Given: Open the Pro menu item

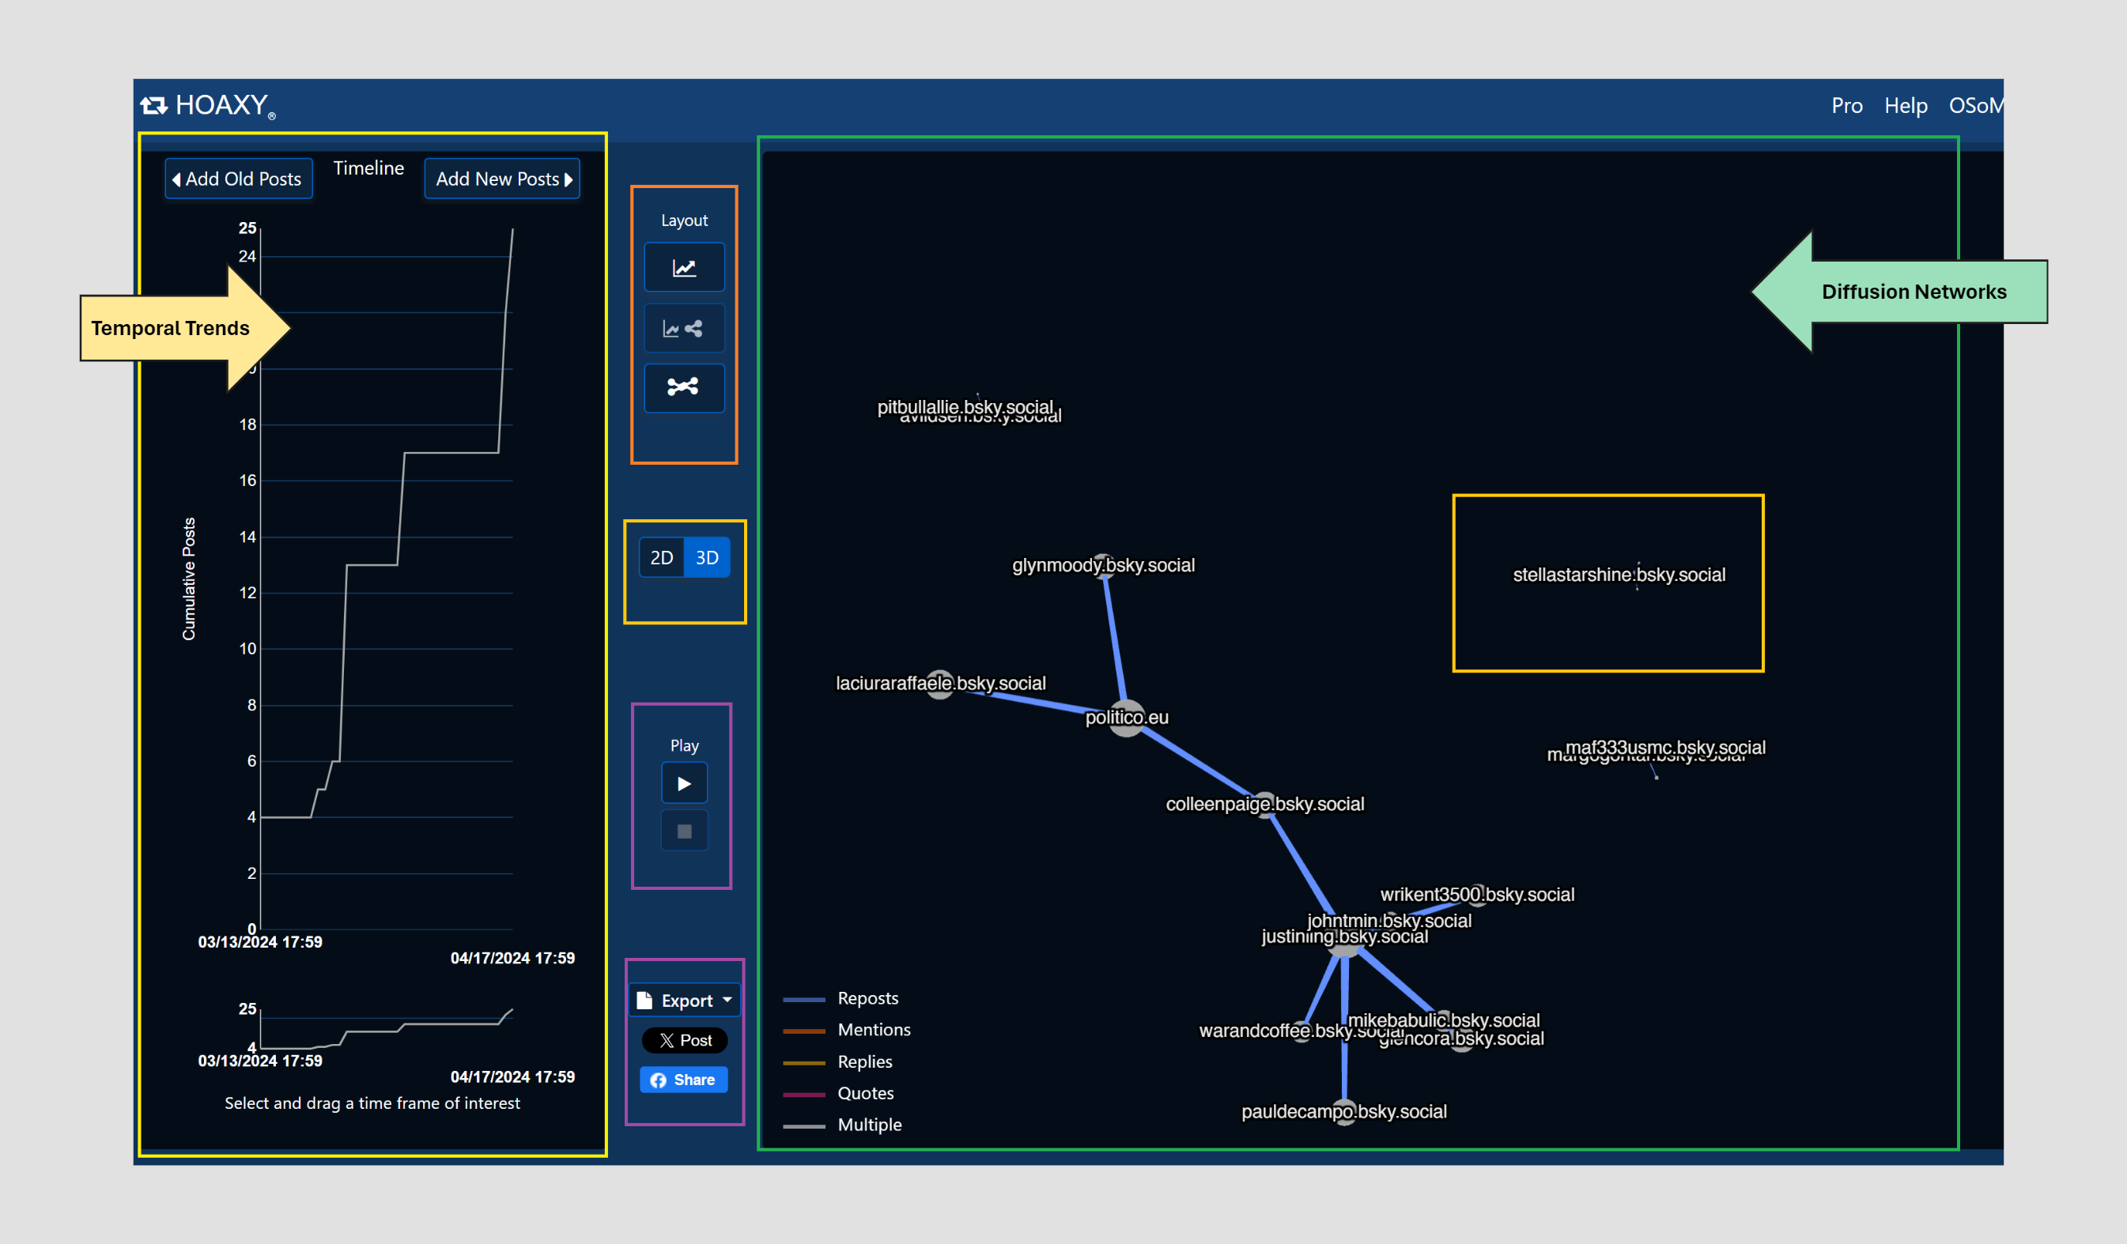Looking at the screenshot, I should 1847,105.
